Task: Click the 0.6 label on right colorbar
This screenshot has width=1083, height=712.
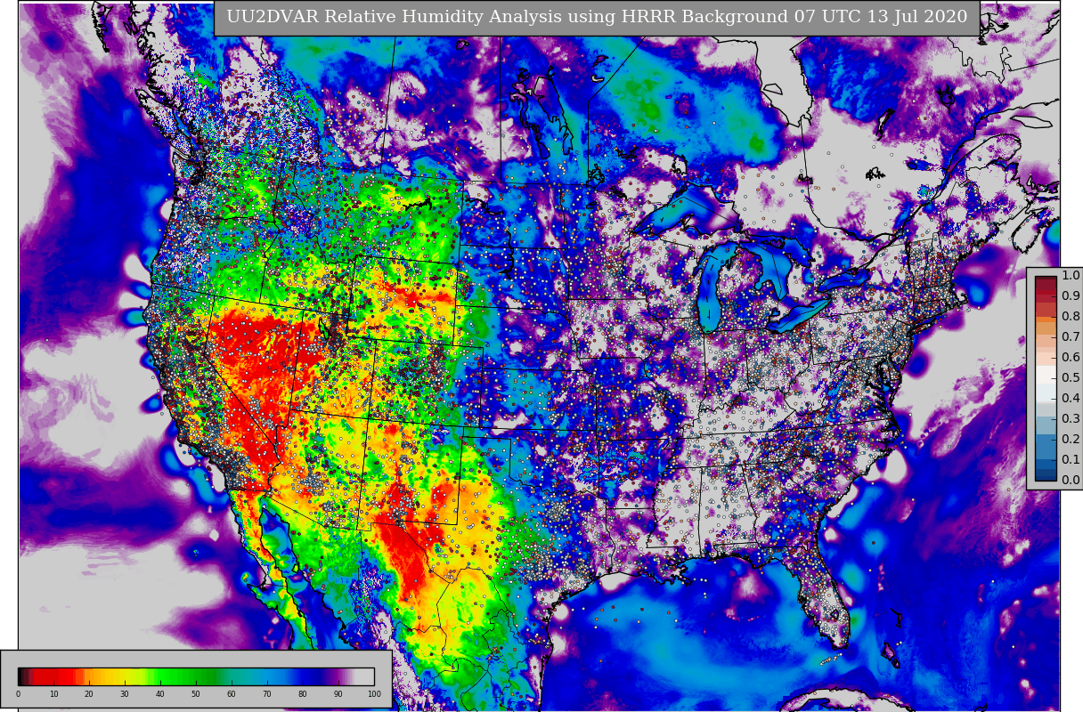Action: click(1070, 358)
